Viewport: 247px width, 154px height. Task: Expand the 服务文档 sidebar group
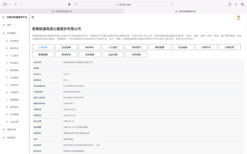(15, 129)
